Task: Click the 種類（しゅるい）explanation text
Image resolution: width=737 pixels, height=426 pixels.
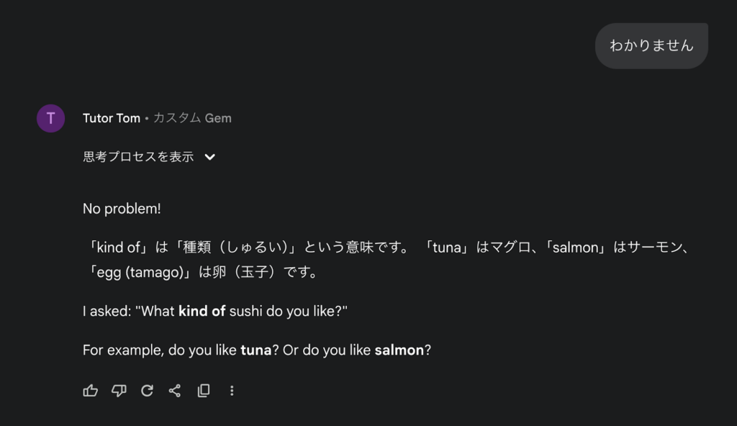Action: point(236,248)
